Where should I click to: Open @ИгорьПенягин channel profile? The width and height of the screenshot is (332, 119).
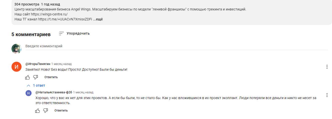point(38,64)
